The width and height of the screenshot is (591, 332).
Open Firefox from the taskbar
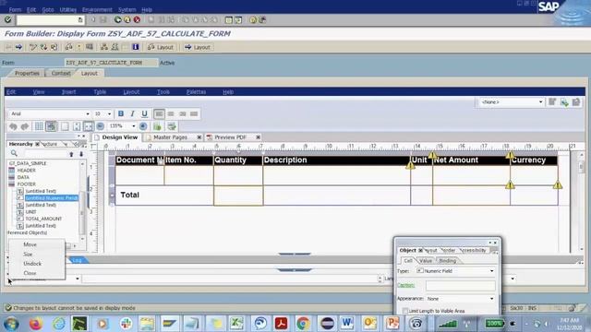click(36, 324)
